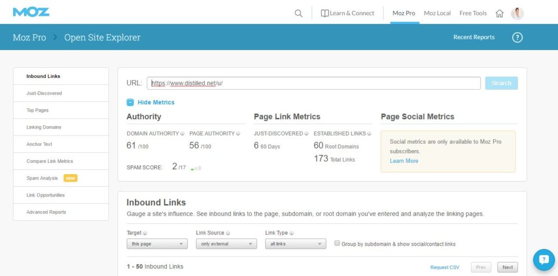Open the user profile avatar
Viewport: 558px width, 276px height.
[x=517, y=14]
